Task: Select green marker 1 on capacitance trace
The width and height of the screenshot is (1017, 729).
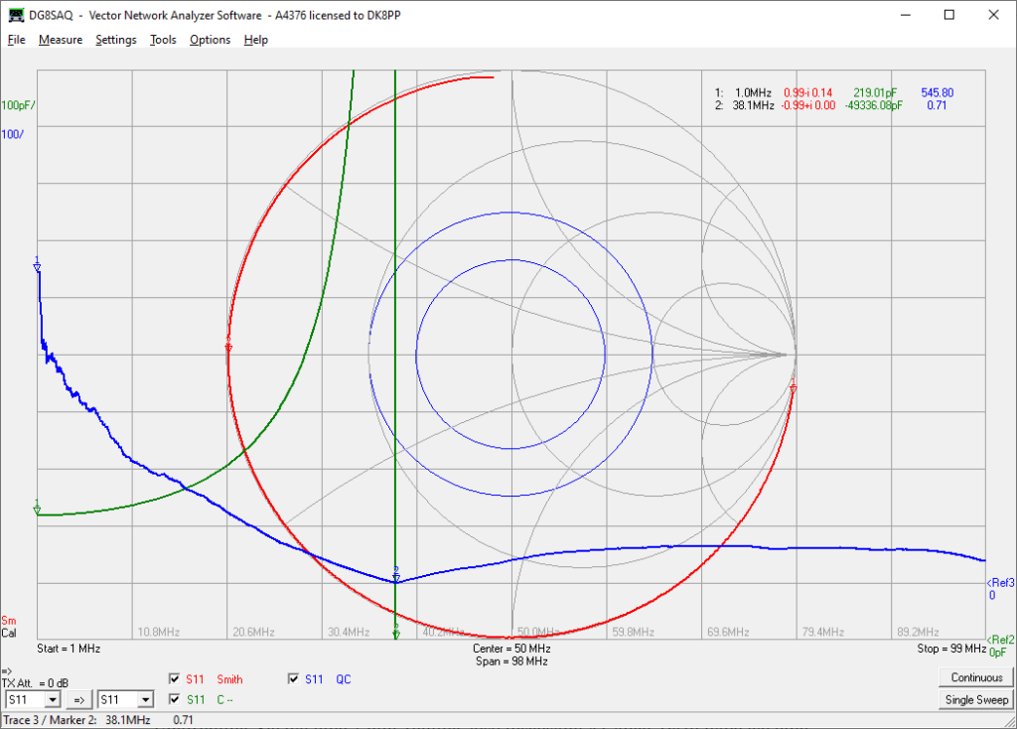Action: pos(37,508)
